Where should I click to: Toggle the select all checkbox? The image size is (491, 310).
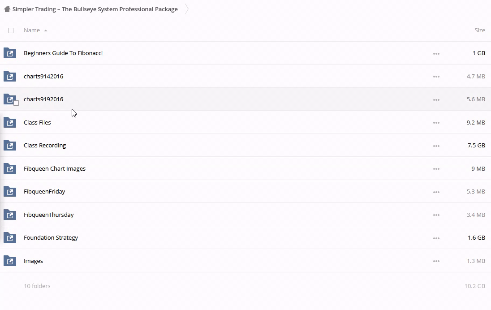[x=11, y=30]
